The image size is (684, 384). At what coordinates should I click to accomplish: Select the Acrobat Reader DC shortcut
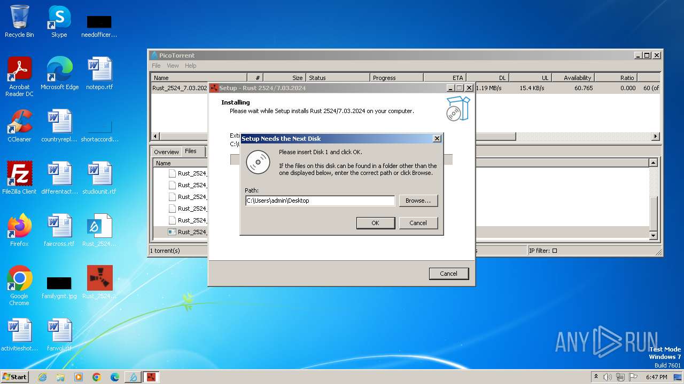click(19, 77)
